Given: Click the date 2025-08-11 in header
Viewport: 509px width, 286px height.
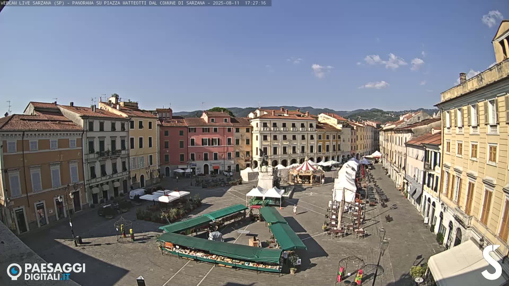Looking at the screenshot, I should click(226, 3).
